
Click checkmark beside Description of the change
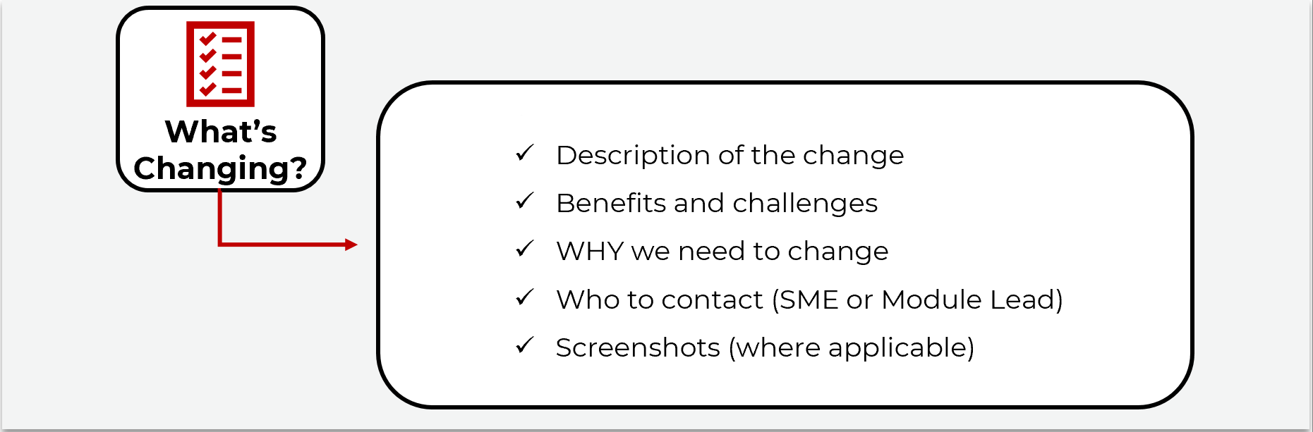pos(524,153)
